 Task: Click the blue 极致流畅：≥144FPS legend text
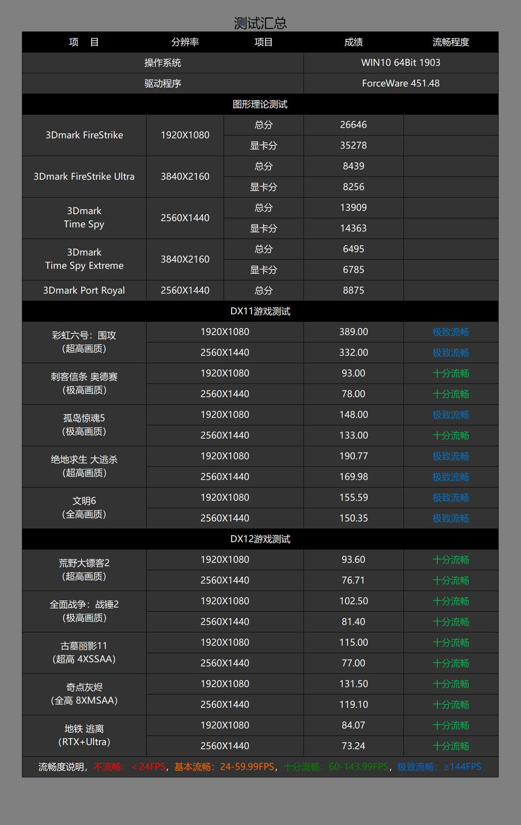(439, 767)
